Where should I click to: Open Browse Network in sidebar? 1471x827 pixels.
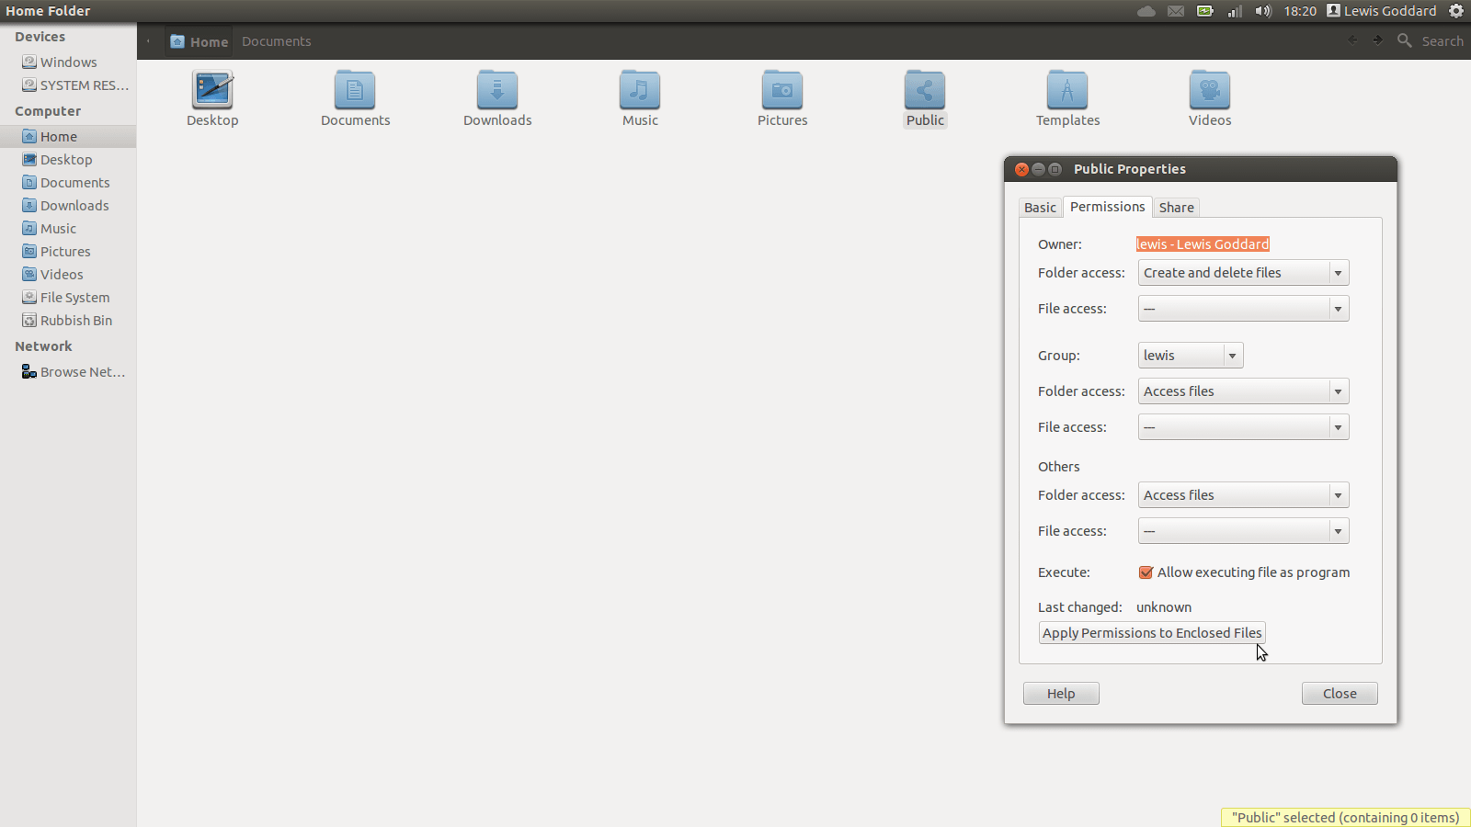click(x=68, y=372)
